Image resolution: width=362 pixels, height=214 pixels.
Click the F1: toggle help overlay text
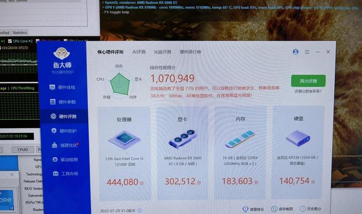[117, 12]
